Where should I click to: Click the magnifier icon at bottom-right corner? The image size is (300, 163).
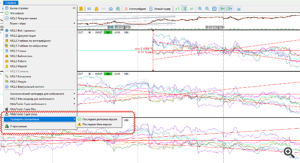[288, 152]
